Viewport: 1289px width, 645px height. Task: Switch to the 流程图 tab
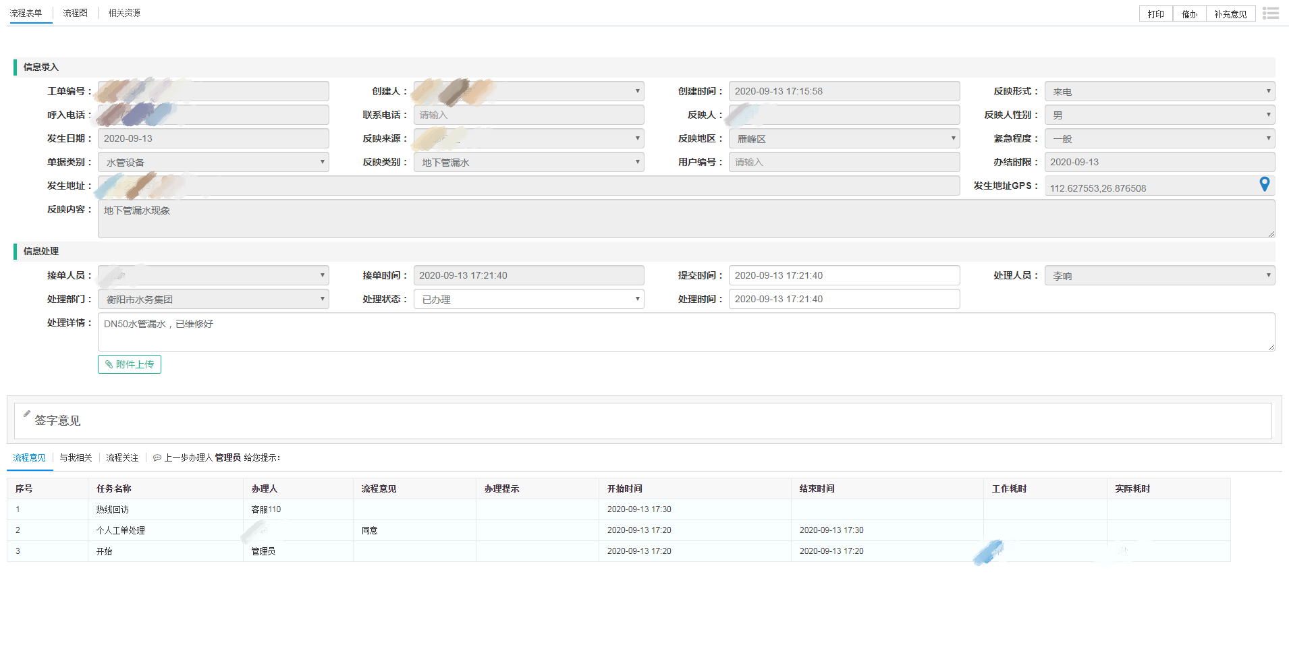pos(75,13)
